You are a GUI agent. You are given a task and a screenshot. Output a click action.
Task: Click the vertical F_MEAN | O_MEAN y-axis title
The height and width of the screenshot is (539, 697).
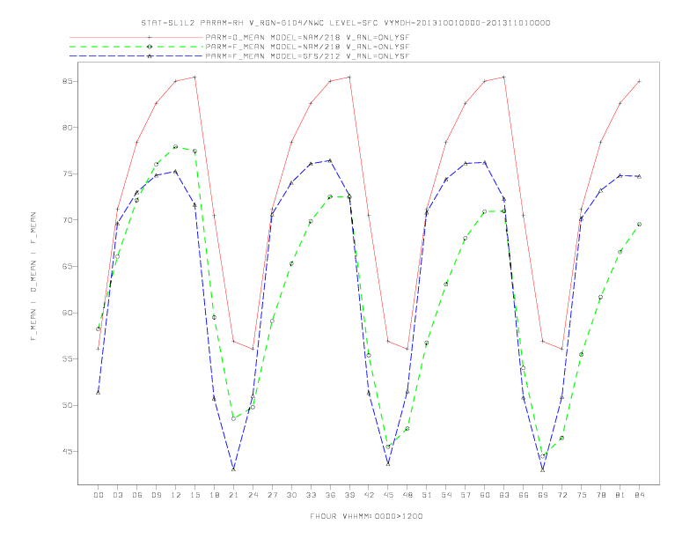[x=33, y=277]
